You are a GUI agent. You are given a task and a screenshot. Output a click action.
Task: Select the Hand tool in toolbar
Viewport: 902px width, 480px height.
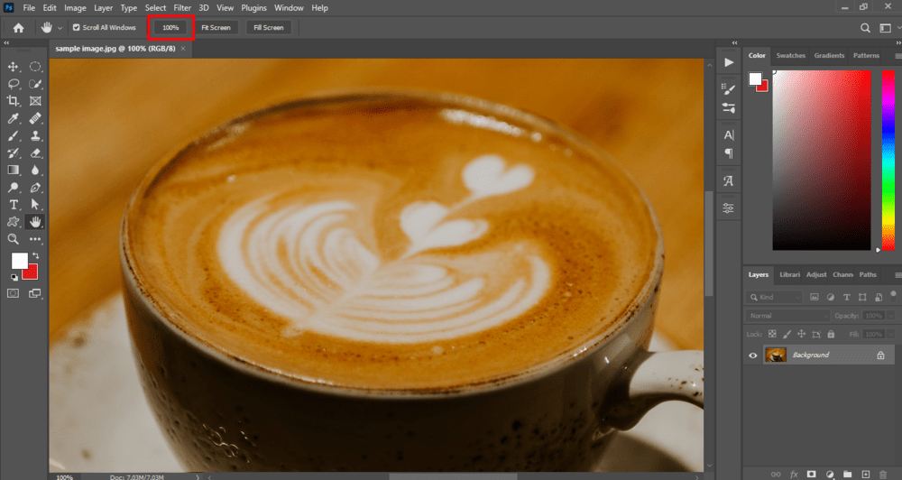[35, 222]
